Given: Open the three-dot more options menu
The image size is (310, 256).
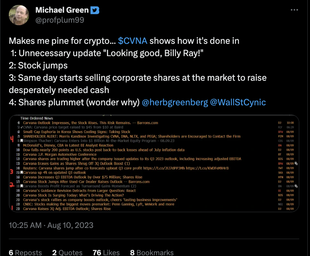Looking at the screenshot, I should [x=294, y=10].
